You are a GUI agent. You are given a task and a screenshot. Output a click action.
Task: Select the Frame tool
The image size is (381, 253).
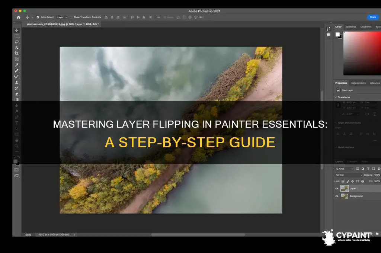[16, 59]
